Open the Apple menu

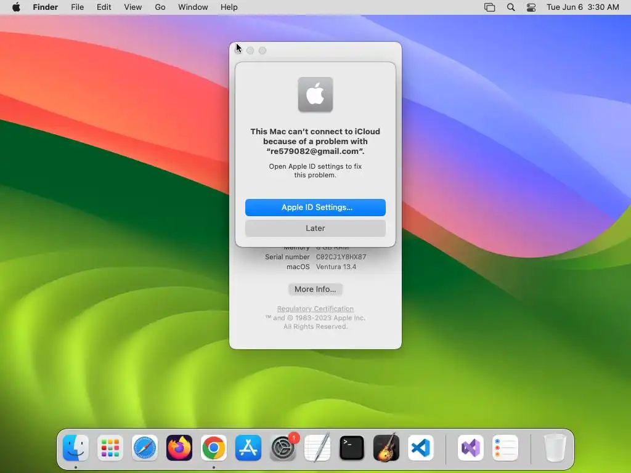tap(16, 7)
